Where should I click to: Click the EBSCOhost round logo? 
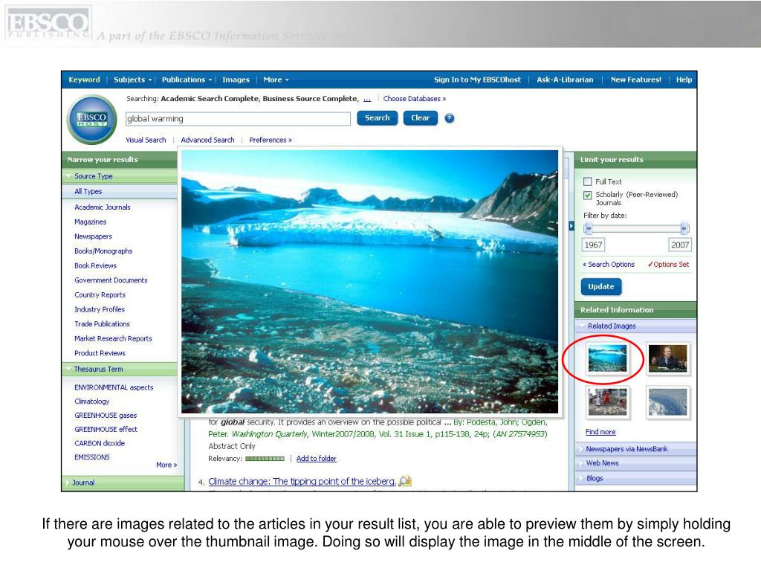(x=91, y=119)
